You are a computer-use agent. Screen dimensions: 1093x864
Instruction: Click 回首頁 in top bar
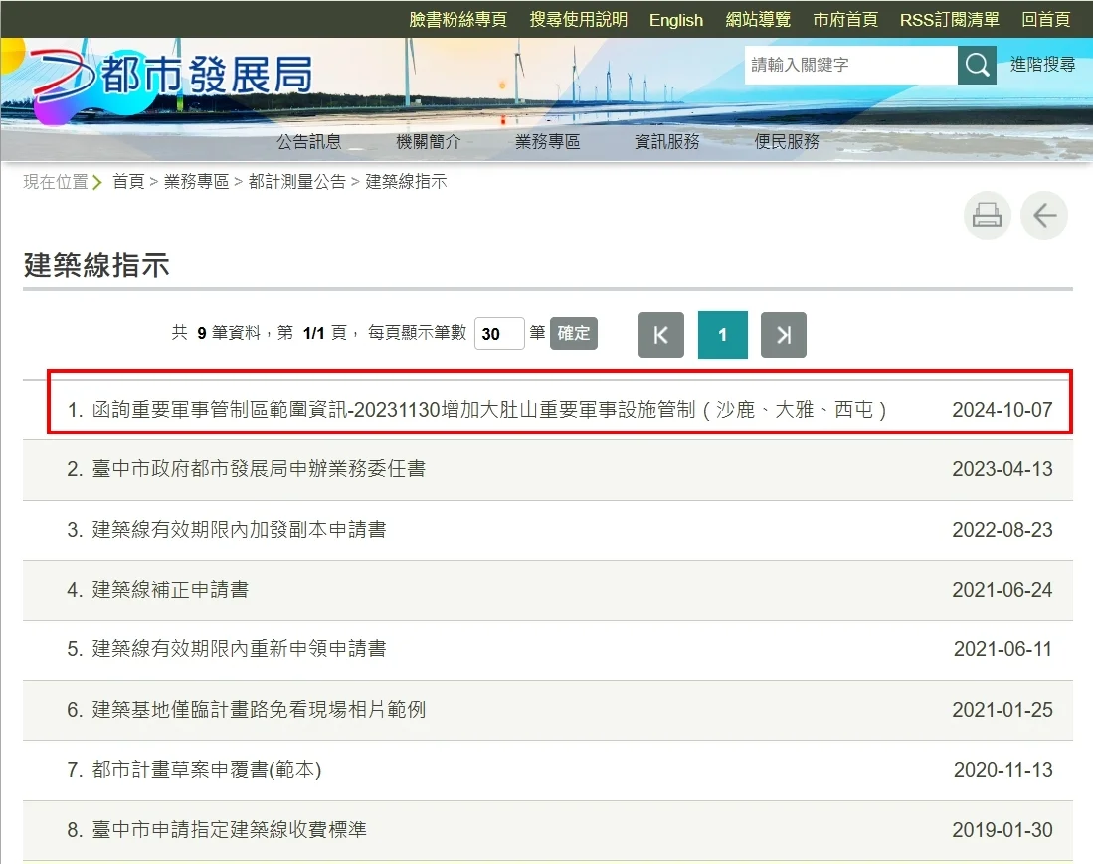point(1045,20)
